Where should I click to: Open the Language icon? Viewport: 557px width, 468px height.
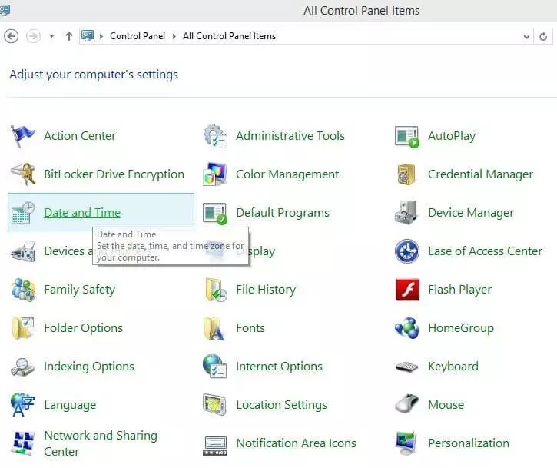pos(23,405)
